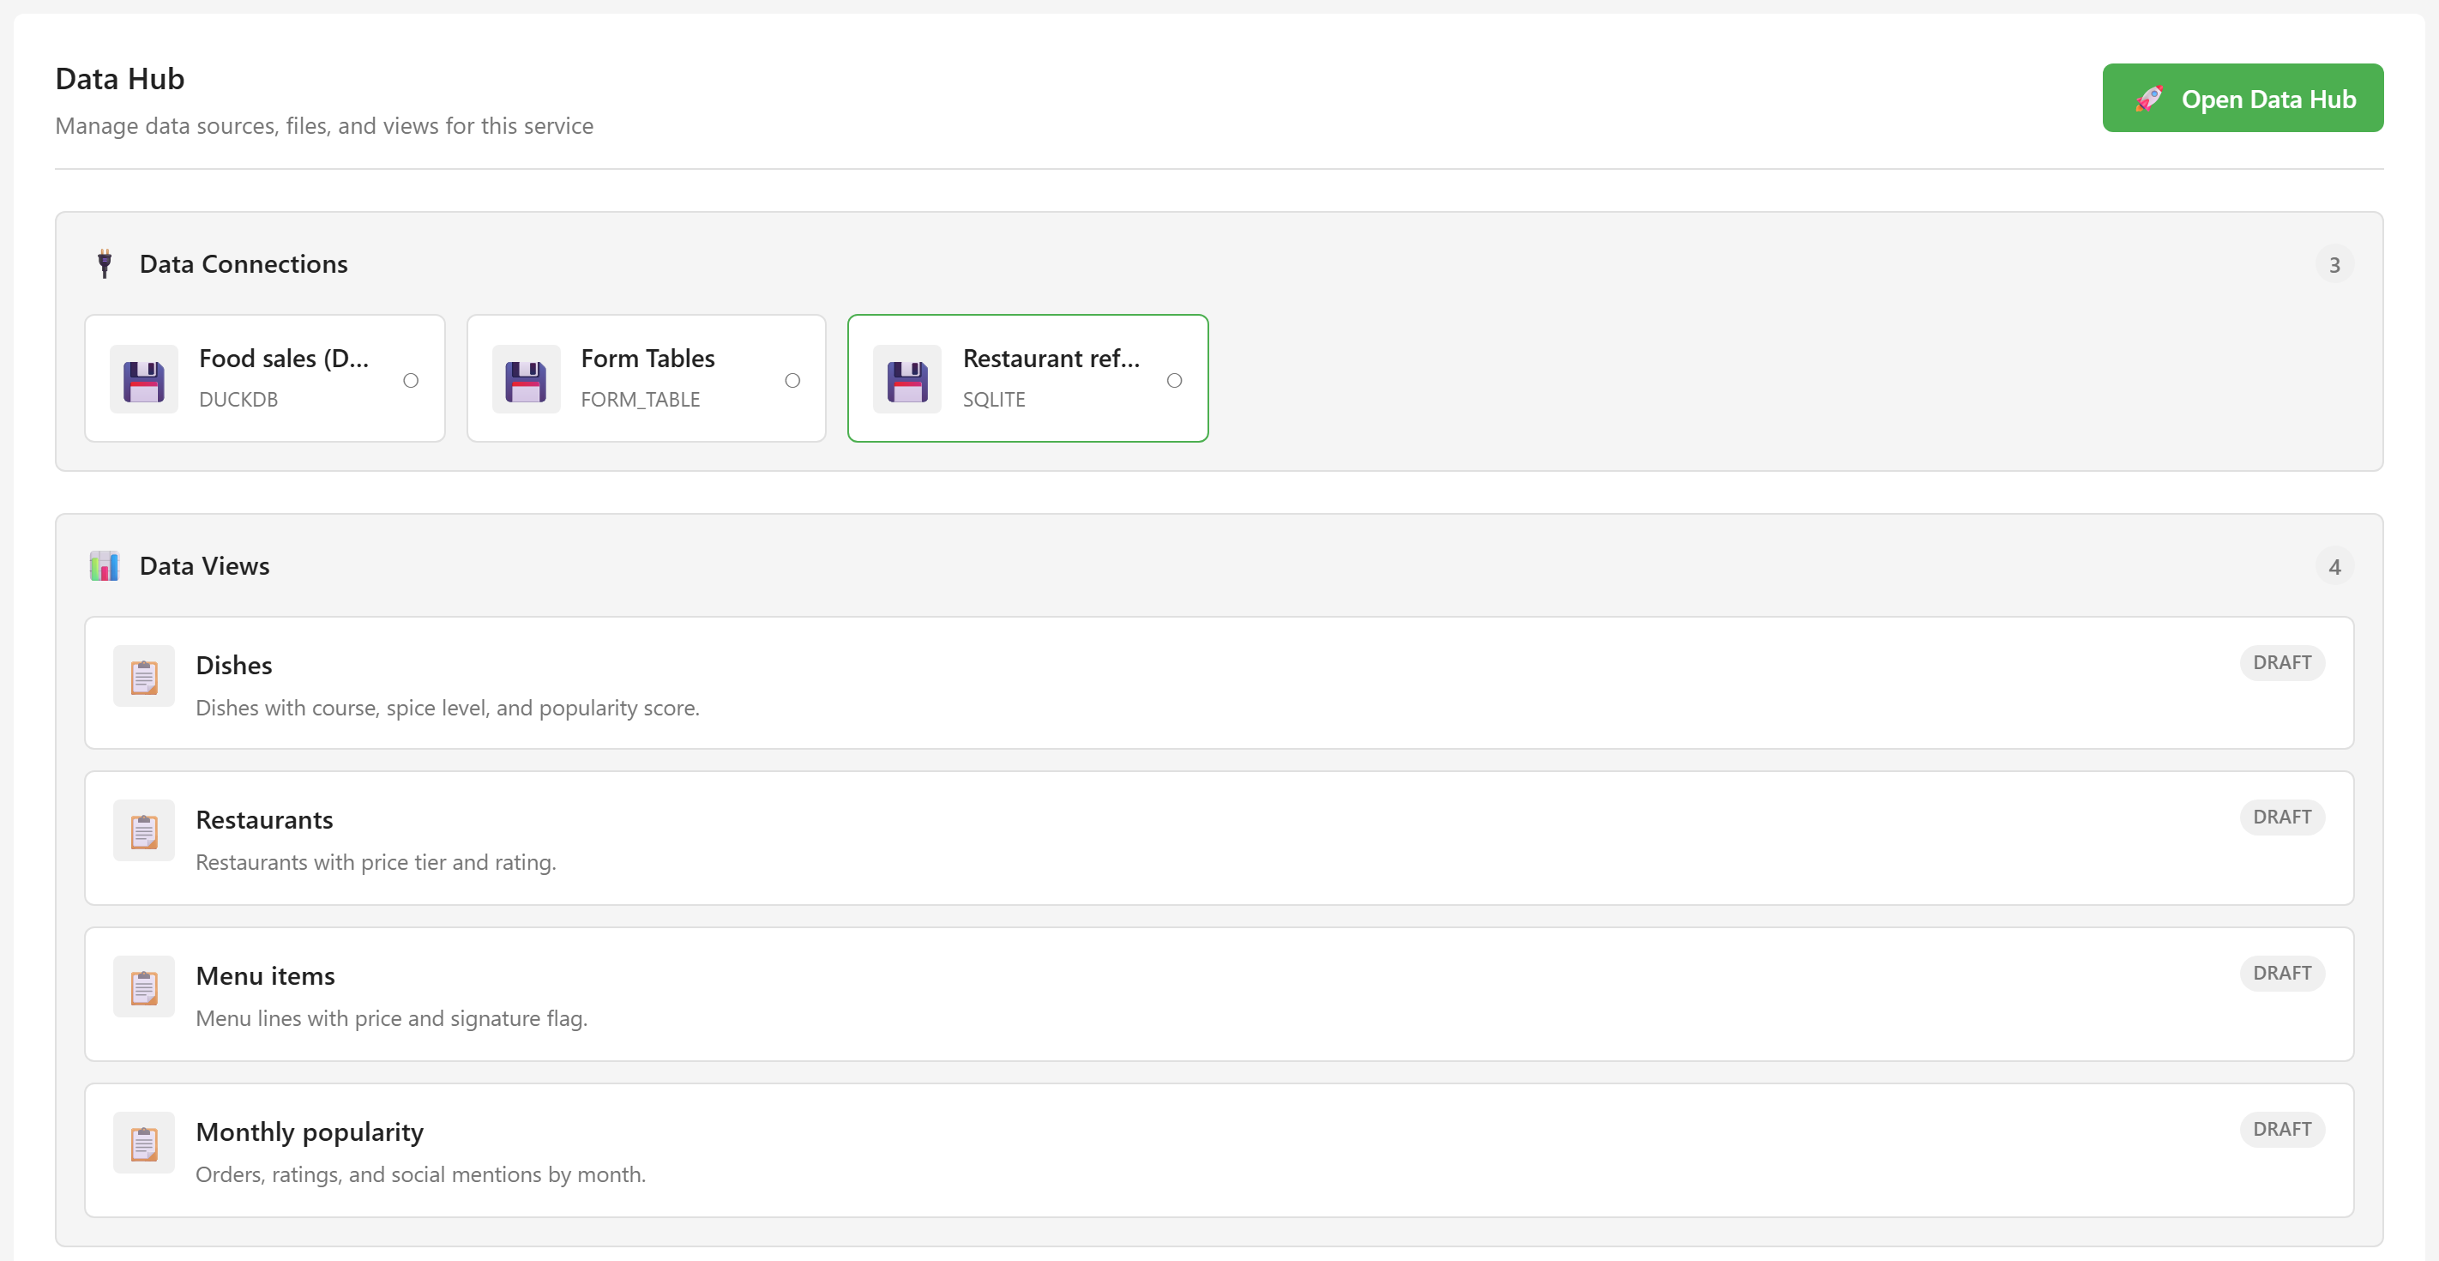Click the SQLITE type label
2439x1261 pixels.
click(994, 400)
